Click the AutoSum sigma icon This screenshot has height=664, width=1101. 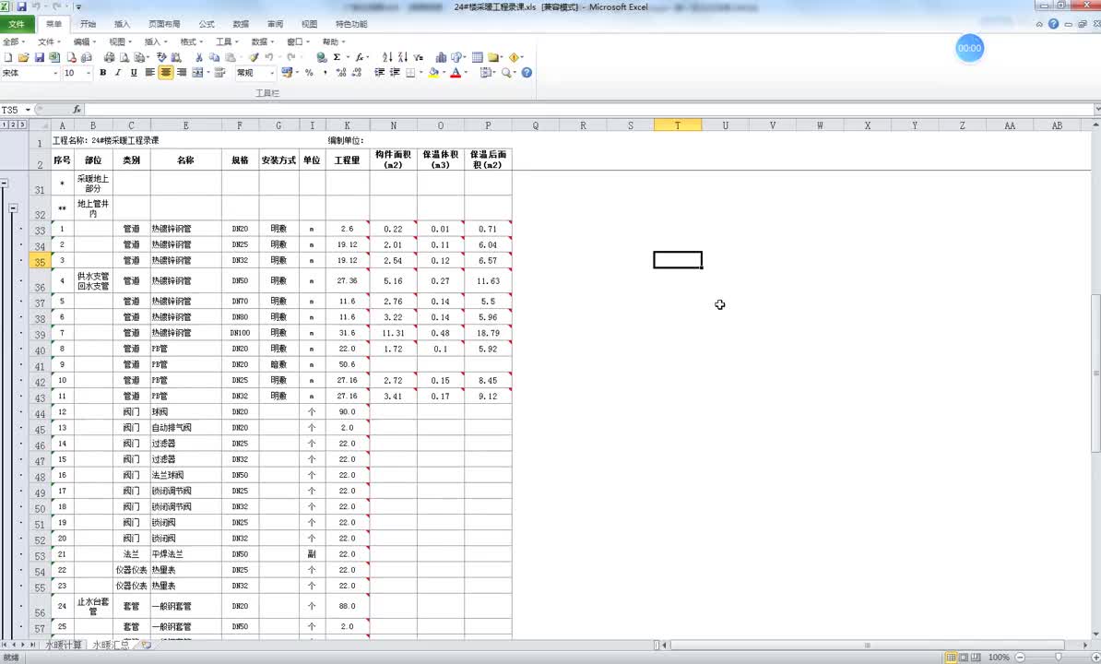[x=337, y=57]
